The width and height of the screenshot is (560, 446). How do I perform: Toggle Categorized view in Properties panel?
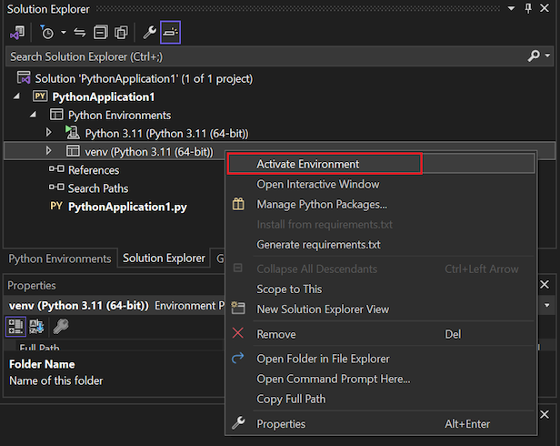click(16, 326)
